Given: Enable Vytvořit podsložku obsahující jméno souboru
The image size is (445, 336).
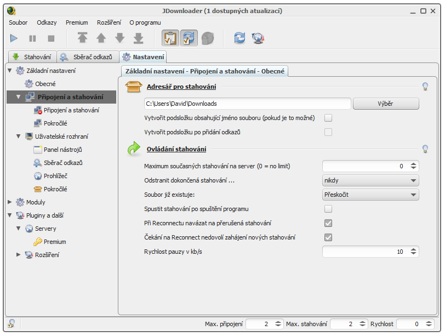Looking at the screenshot, I should [x=328, y=118].
